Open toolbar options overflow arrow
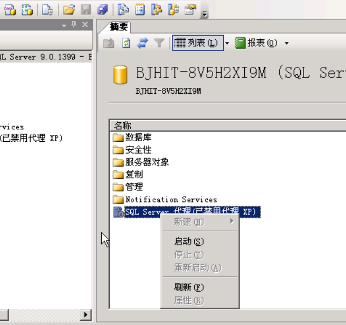The height and width of the screenshot is (325, 346). coord(205,14)
